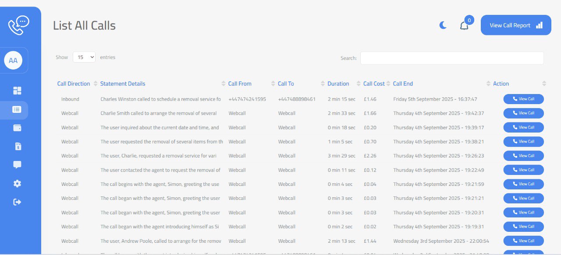Click View Call on Andrew Poole's webcall row
Screen dimensions: 561x255
coord(523,241)
